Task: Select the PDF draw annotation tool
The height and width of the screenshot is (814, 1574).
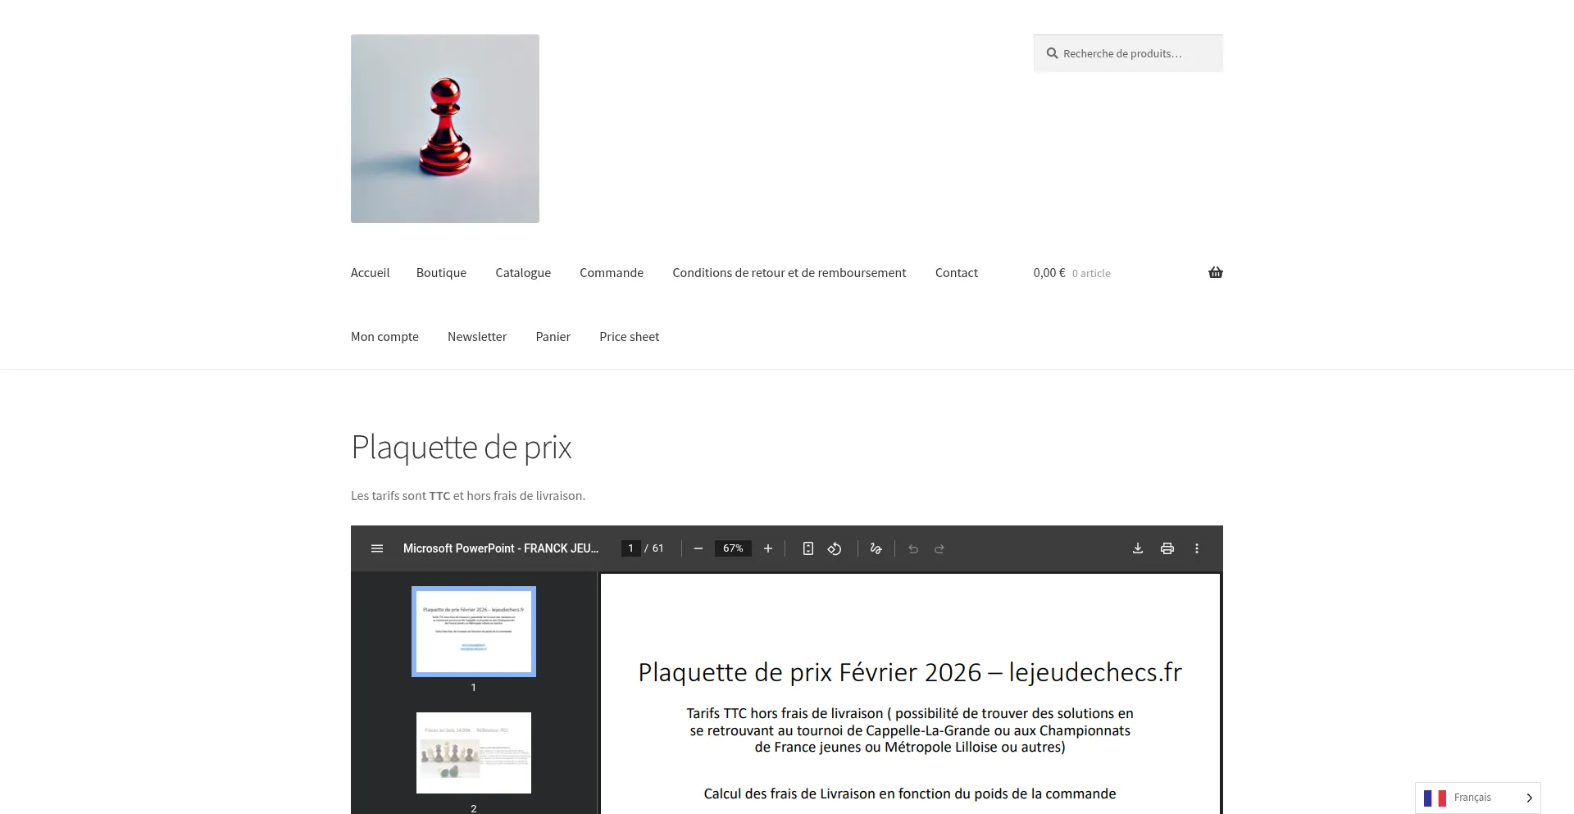Action: pyautogui.click(x=876, y=548)
